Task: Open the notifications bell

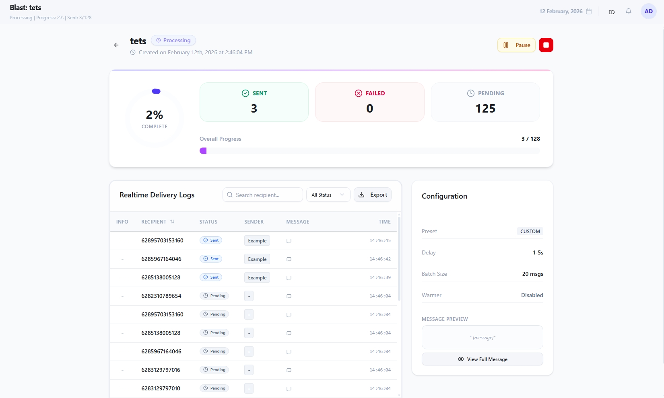Action: [628, 12]
